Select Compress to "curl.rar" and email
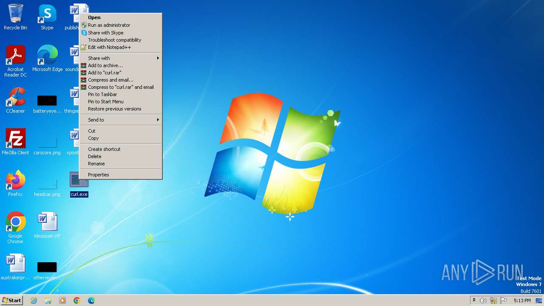 click(x=121, y=87)
